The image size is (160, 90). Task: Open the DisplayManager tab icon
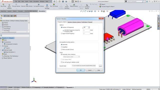pos(15,16)
